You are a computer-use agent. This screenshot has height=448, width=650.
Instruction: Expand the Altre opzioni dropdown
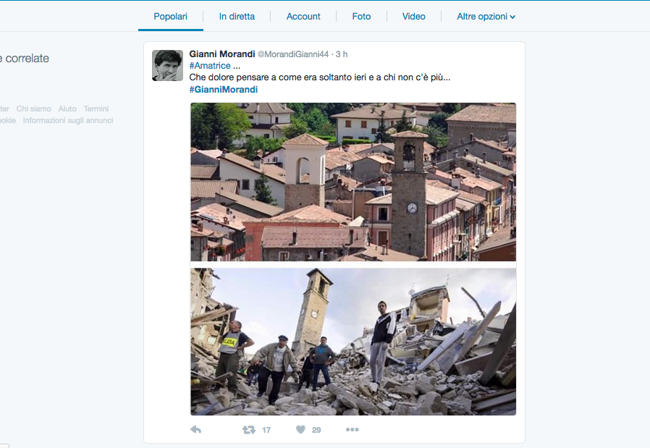[485, 16]
